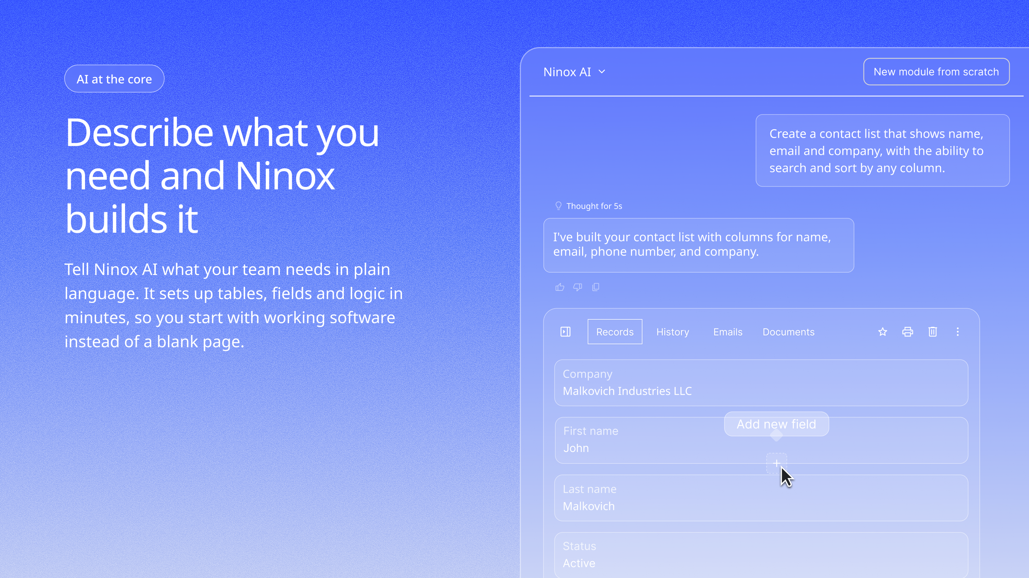This screenshot has width=1029, height=578.
Task: Edit the Company field Malkovich Industries LLC
Action: [761, 383]
